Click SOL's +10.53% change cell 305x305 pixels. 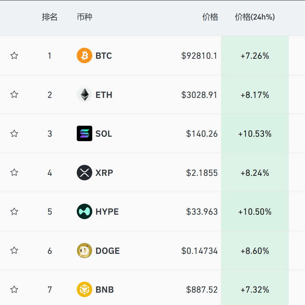pyautogui.click(x=255, y=134)
